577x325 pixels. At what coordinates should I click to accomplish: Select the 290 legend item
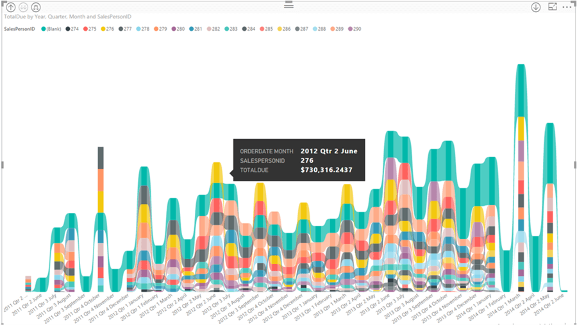(355, 29)
